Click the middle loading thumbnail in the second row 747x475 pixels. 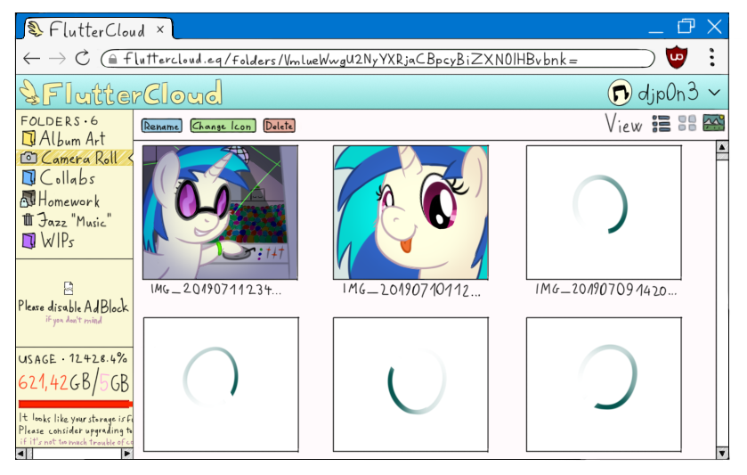[x=410, y=384]
